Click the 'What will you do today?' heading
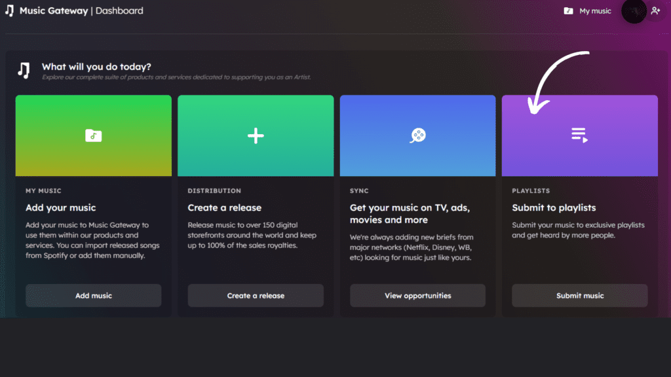 [x=96, y=67]
